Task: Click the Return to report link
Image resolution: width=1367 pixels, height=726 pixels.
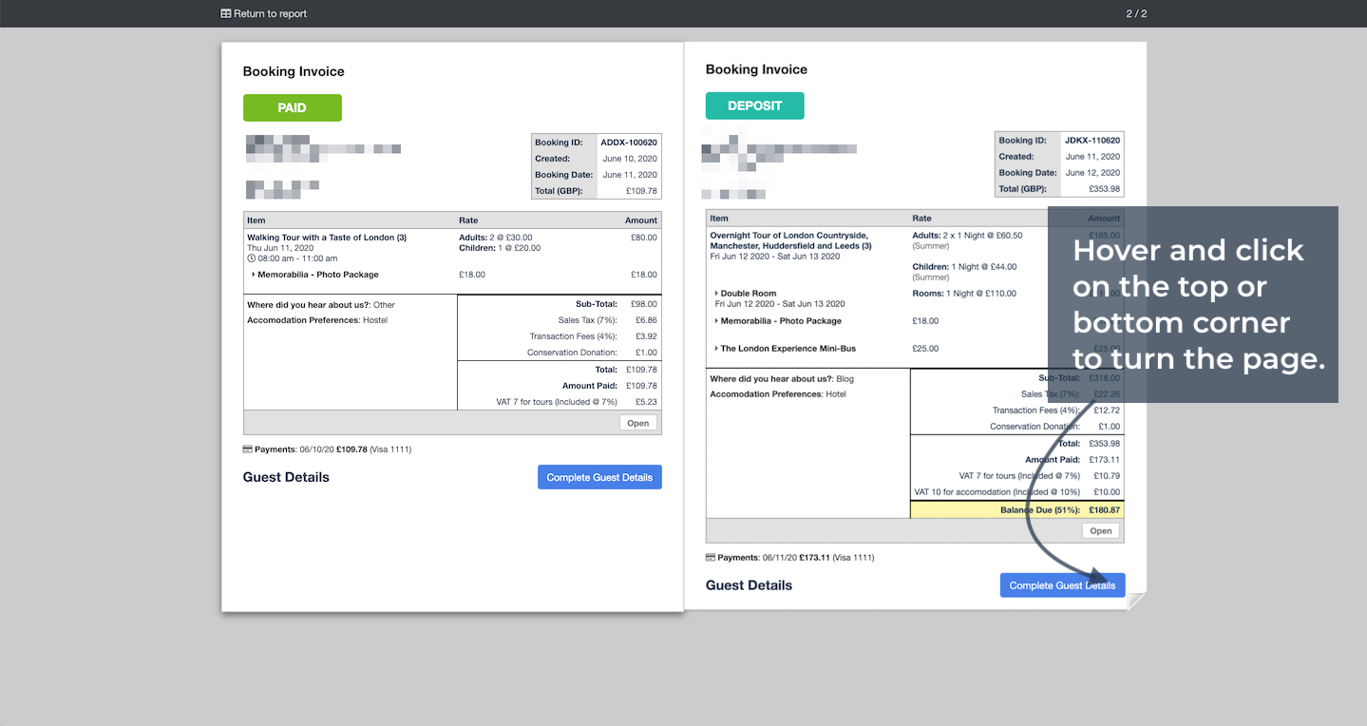Action: 263,13
